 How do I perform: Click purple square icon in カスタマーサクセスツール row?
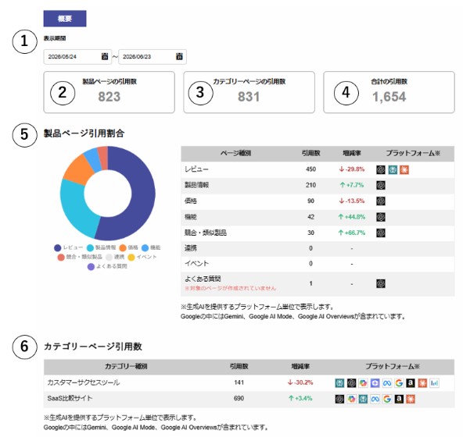click(x=375, y=383)
